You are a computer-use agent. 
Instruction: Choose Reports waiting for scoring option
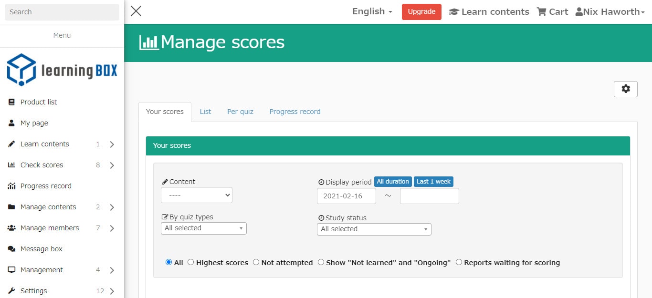pyautogui.click(x=459, y=262)
